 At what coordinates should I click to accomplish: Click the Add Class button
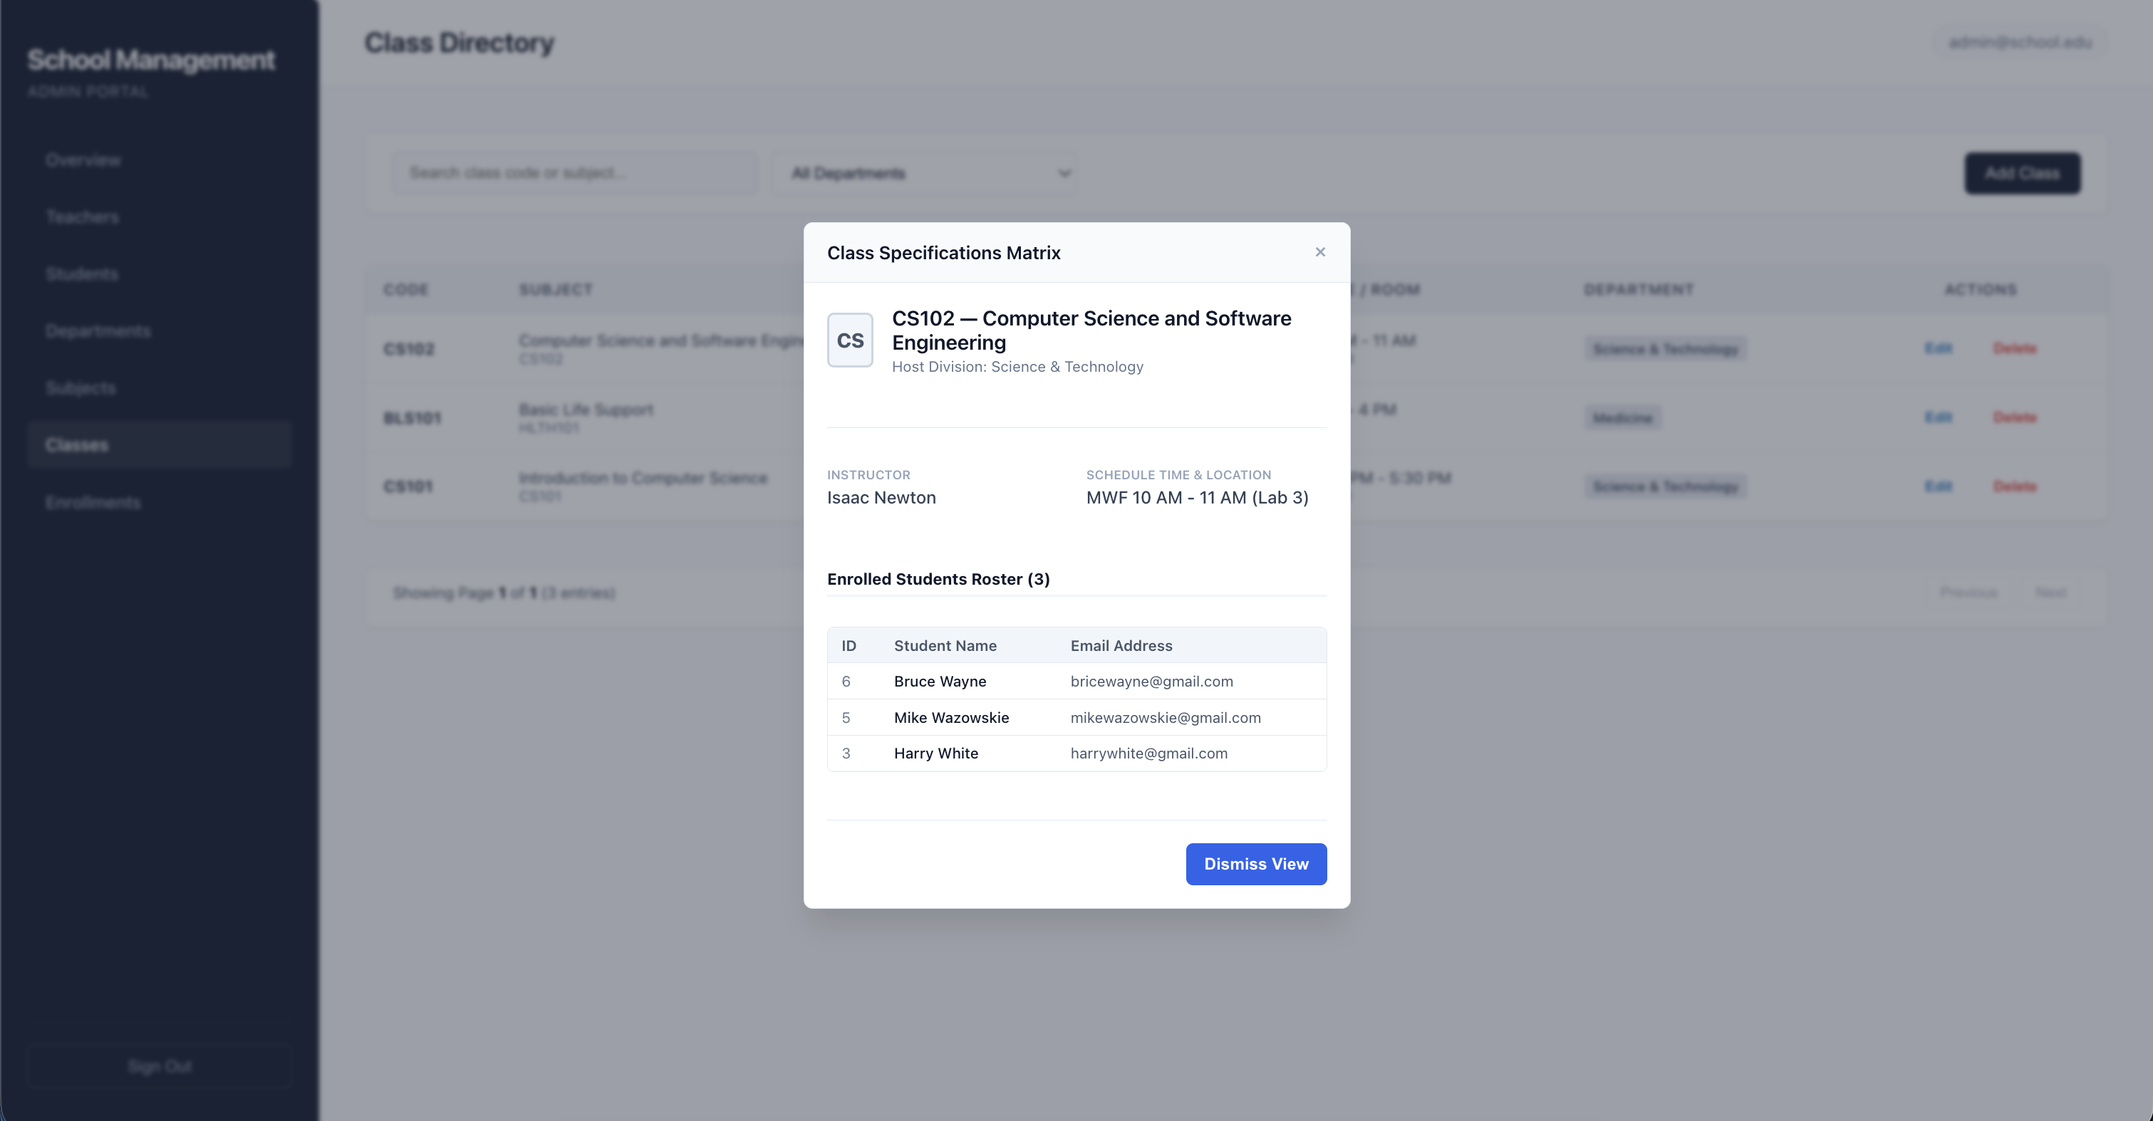point(2021,173)
